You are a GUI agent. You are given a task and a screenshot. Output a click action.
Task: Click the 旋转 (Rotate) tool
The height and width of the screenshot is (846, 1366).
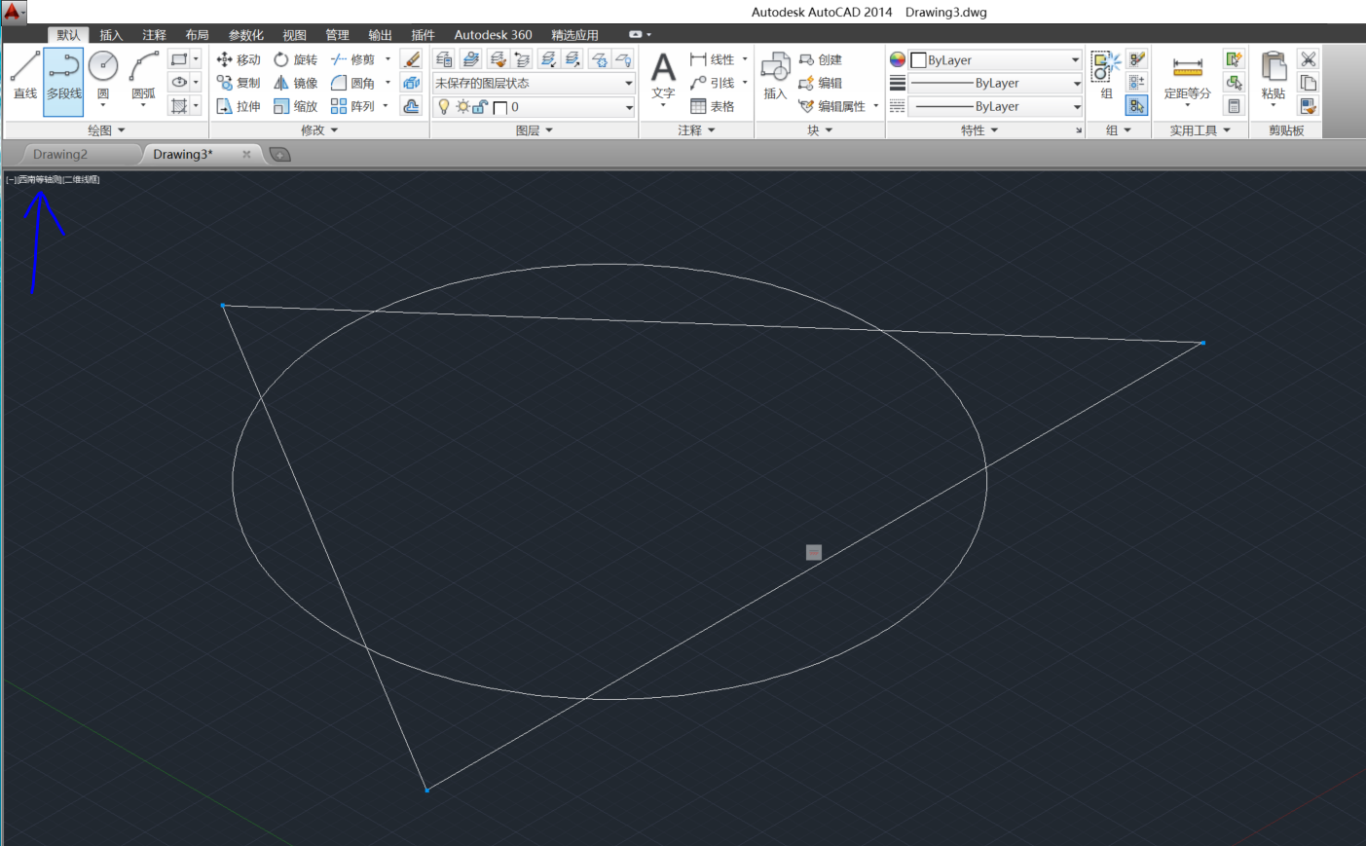point(295,59)
